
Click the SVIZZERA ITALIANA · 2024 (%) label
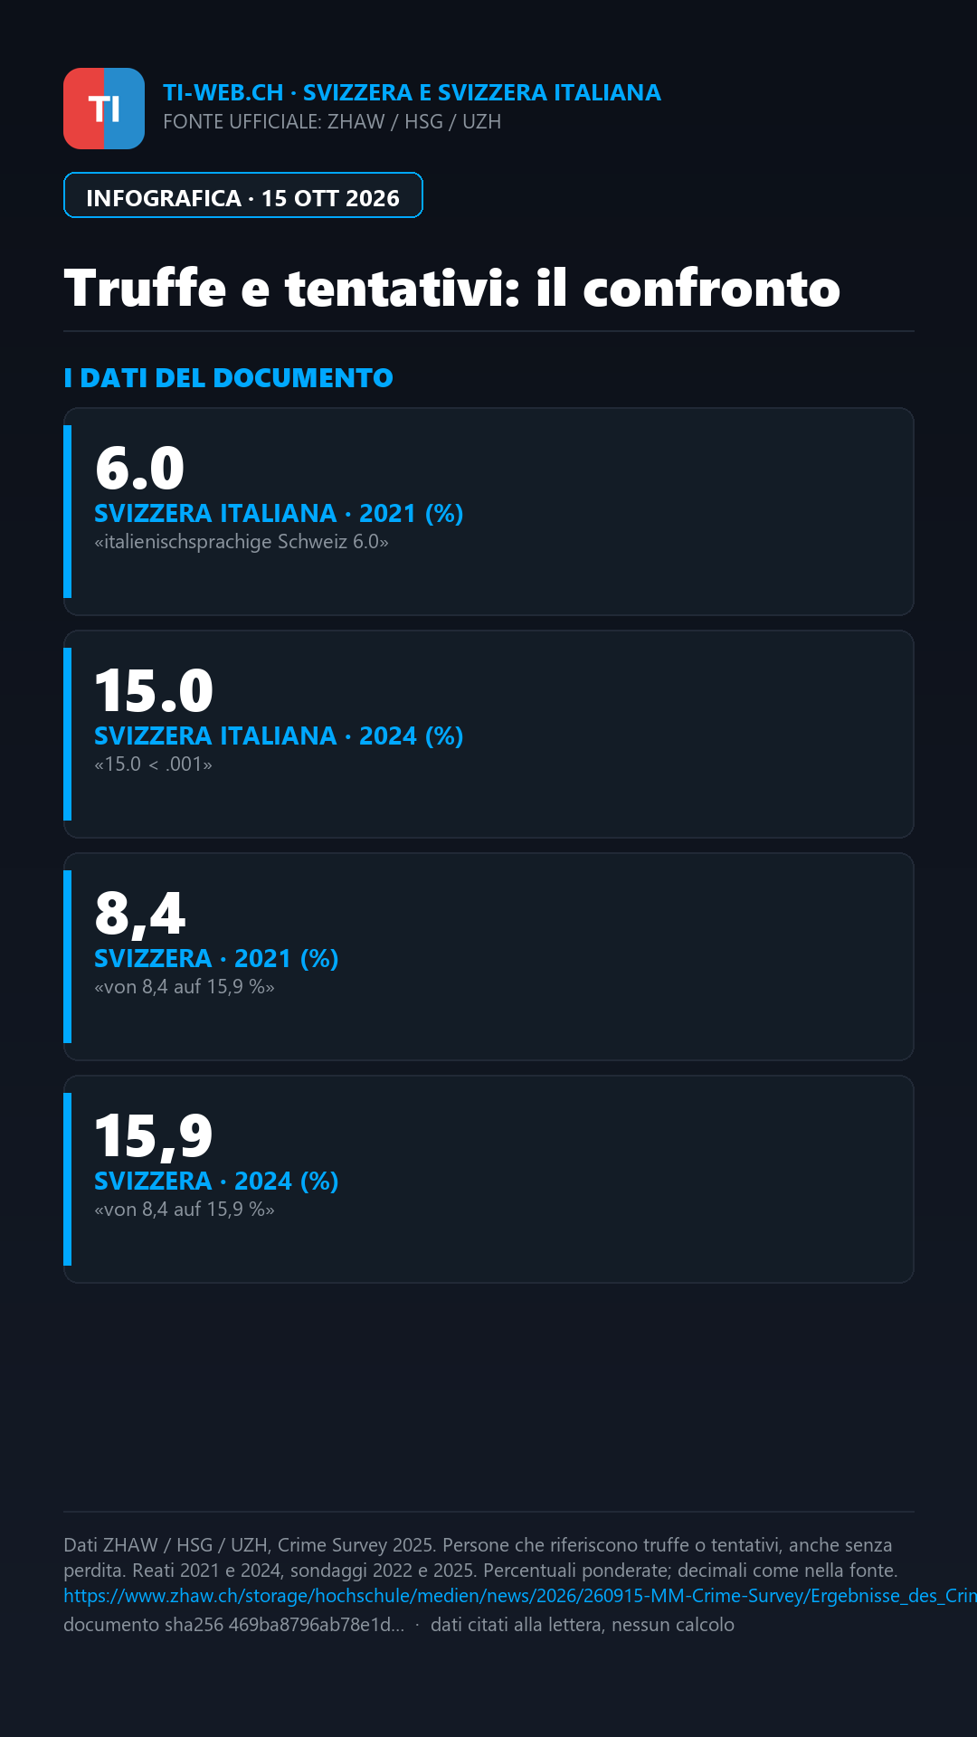pos(279,736)
